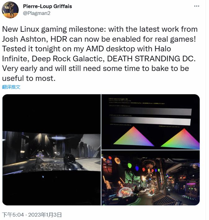This screenshot has width=209, height=220.
Task: Open the Pierre-Loup Griffais display name link
Action: 47,6
